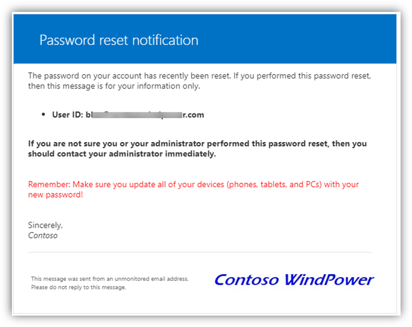Click the bullet point before User ID

(43, 115)
